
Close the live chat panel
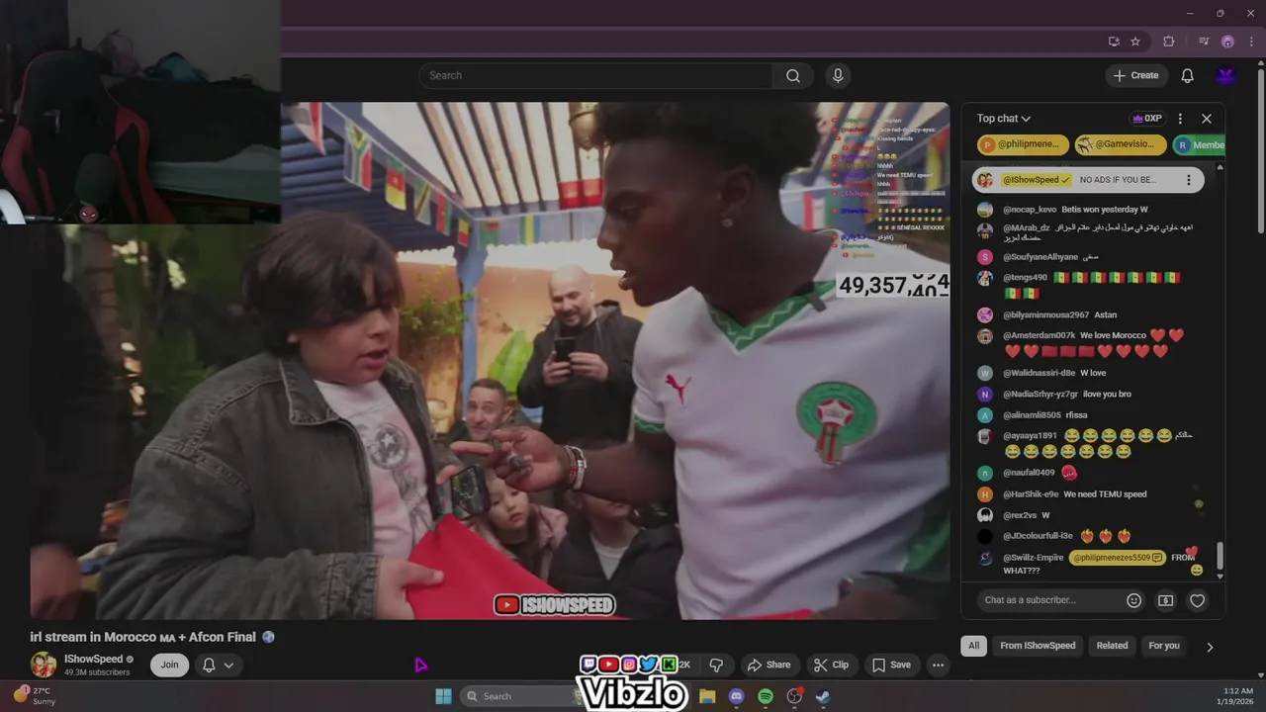tap(1207, 119)
